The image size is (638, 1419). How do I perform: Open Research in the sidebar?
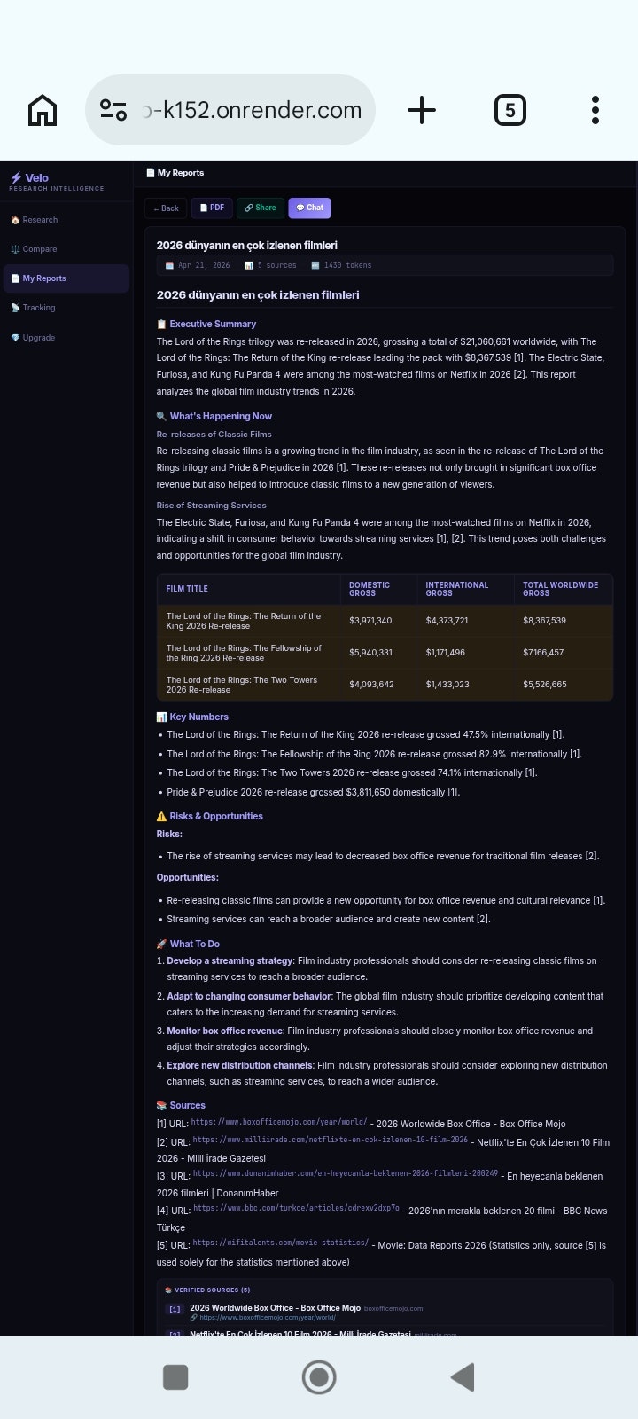pos(40,220)
